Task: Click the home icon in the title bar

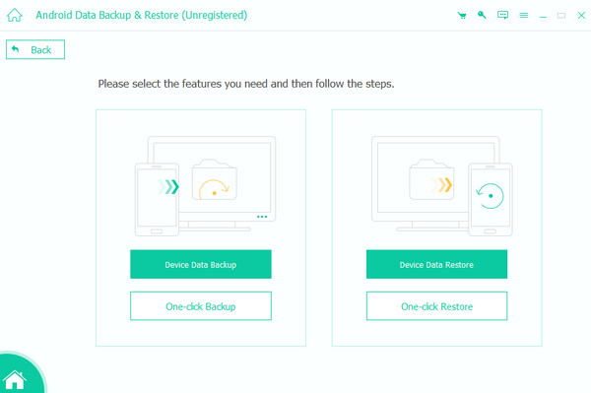Action: click(15, 15)
